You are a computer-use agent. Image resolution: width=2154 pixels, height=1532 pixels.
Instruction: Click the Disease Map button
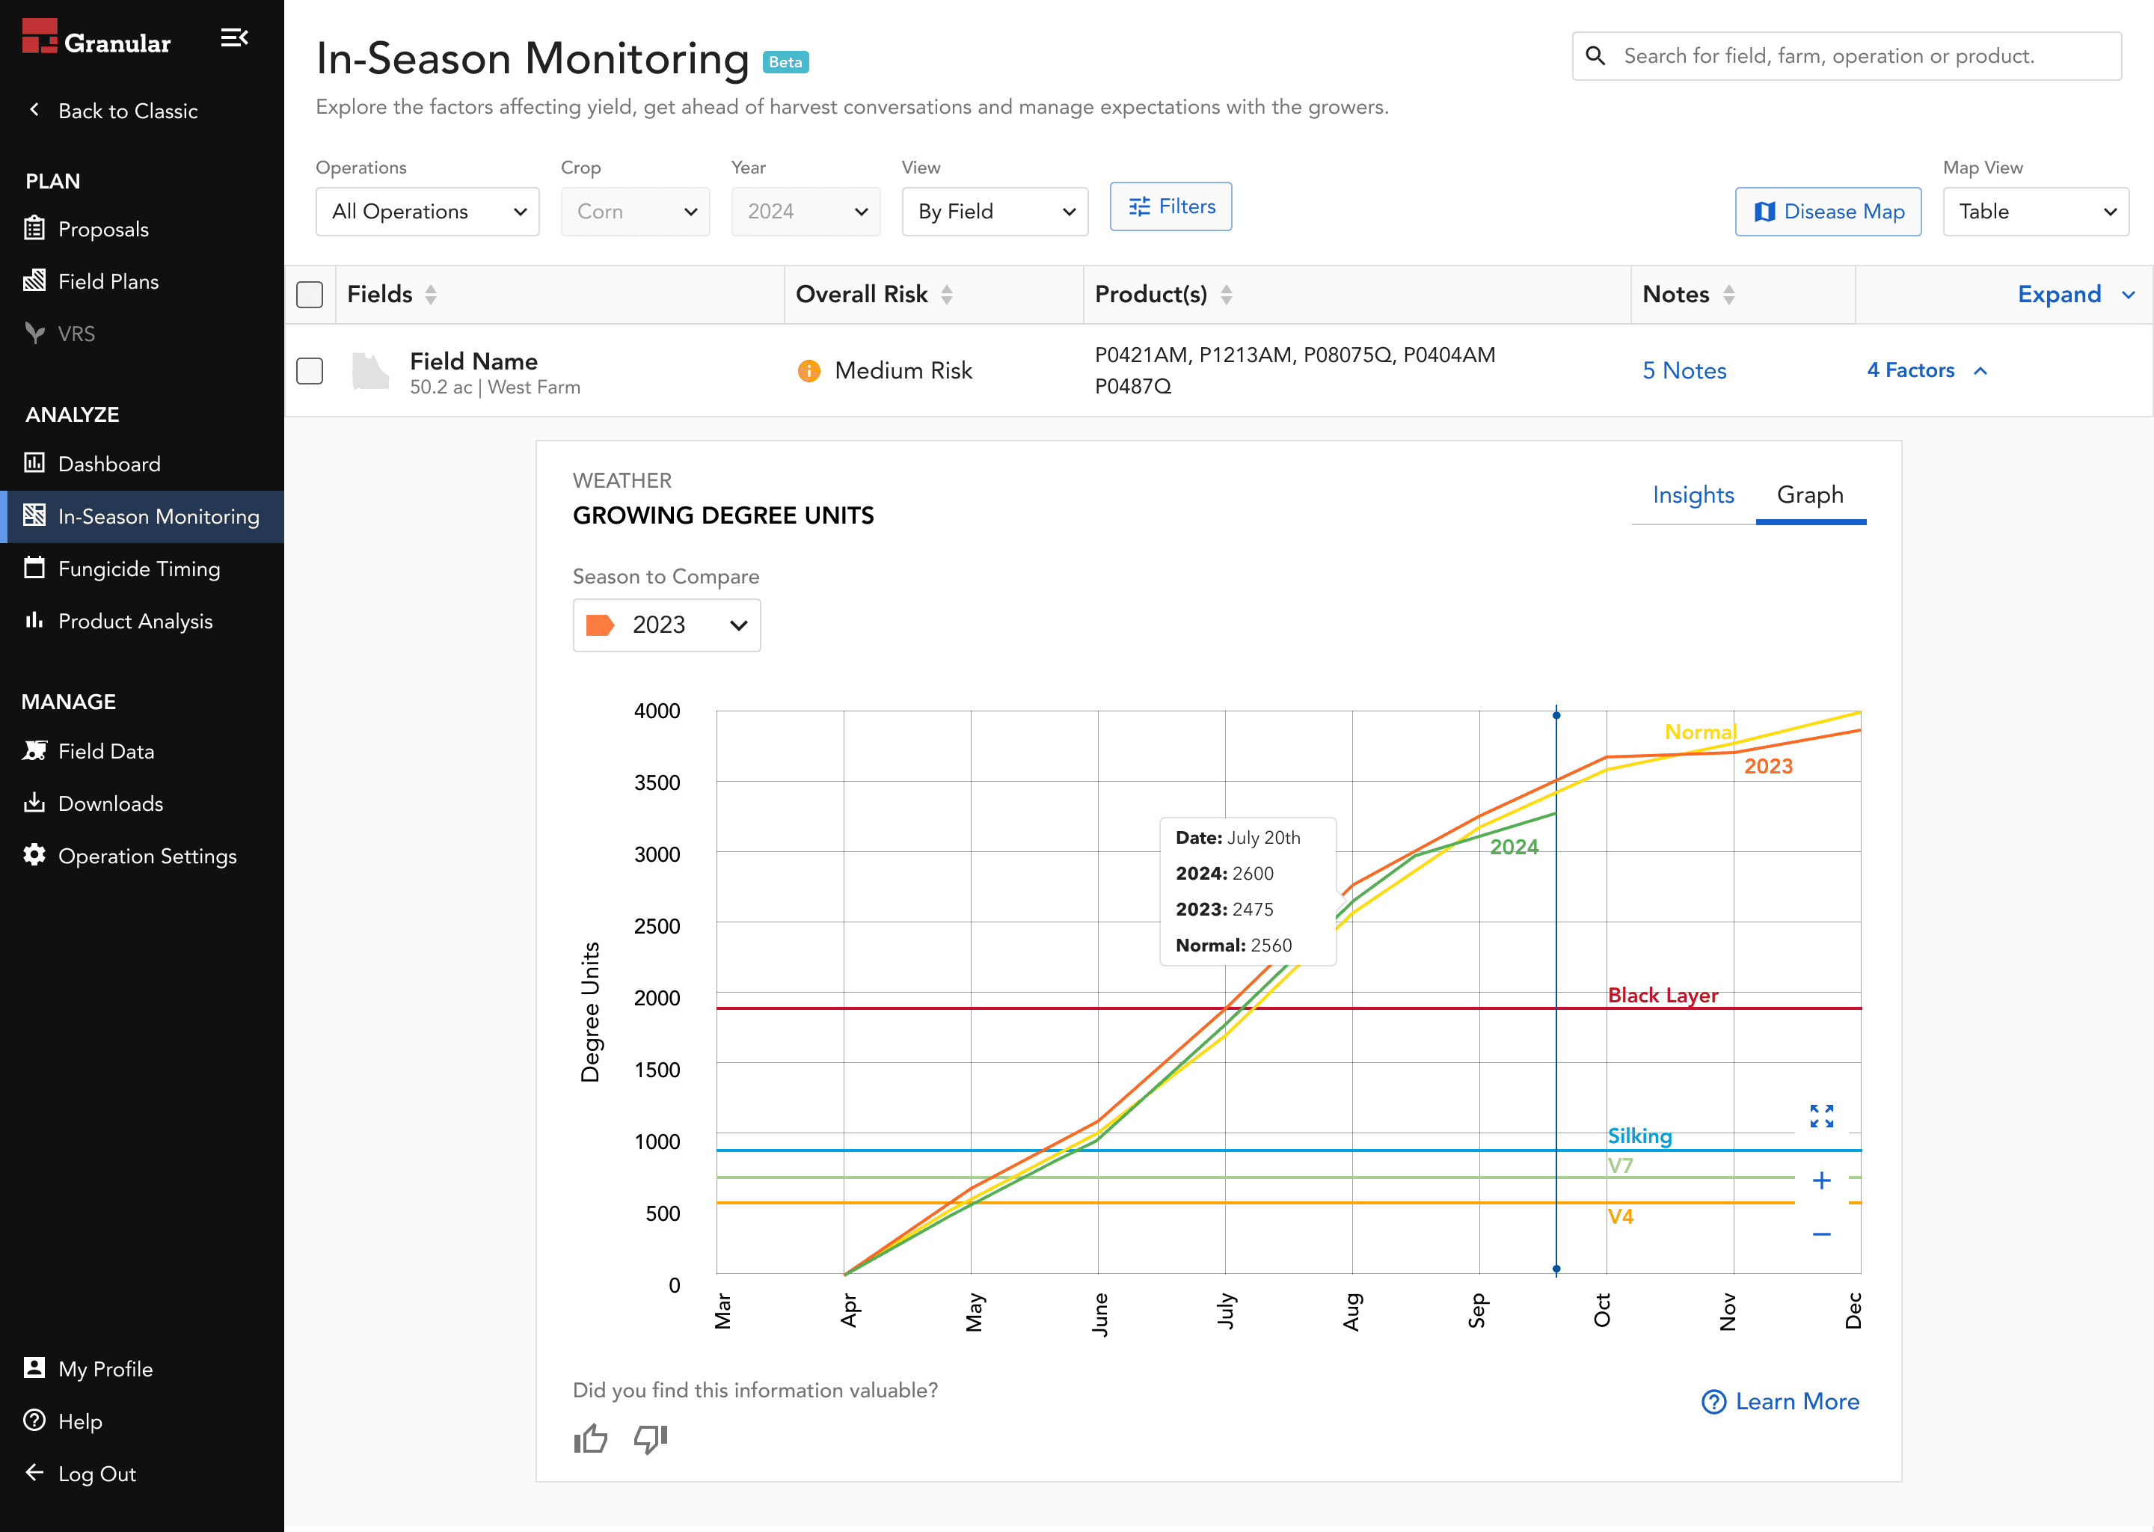pyautogui.click(x=1828, y=211)
